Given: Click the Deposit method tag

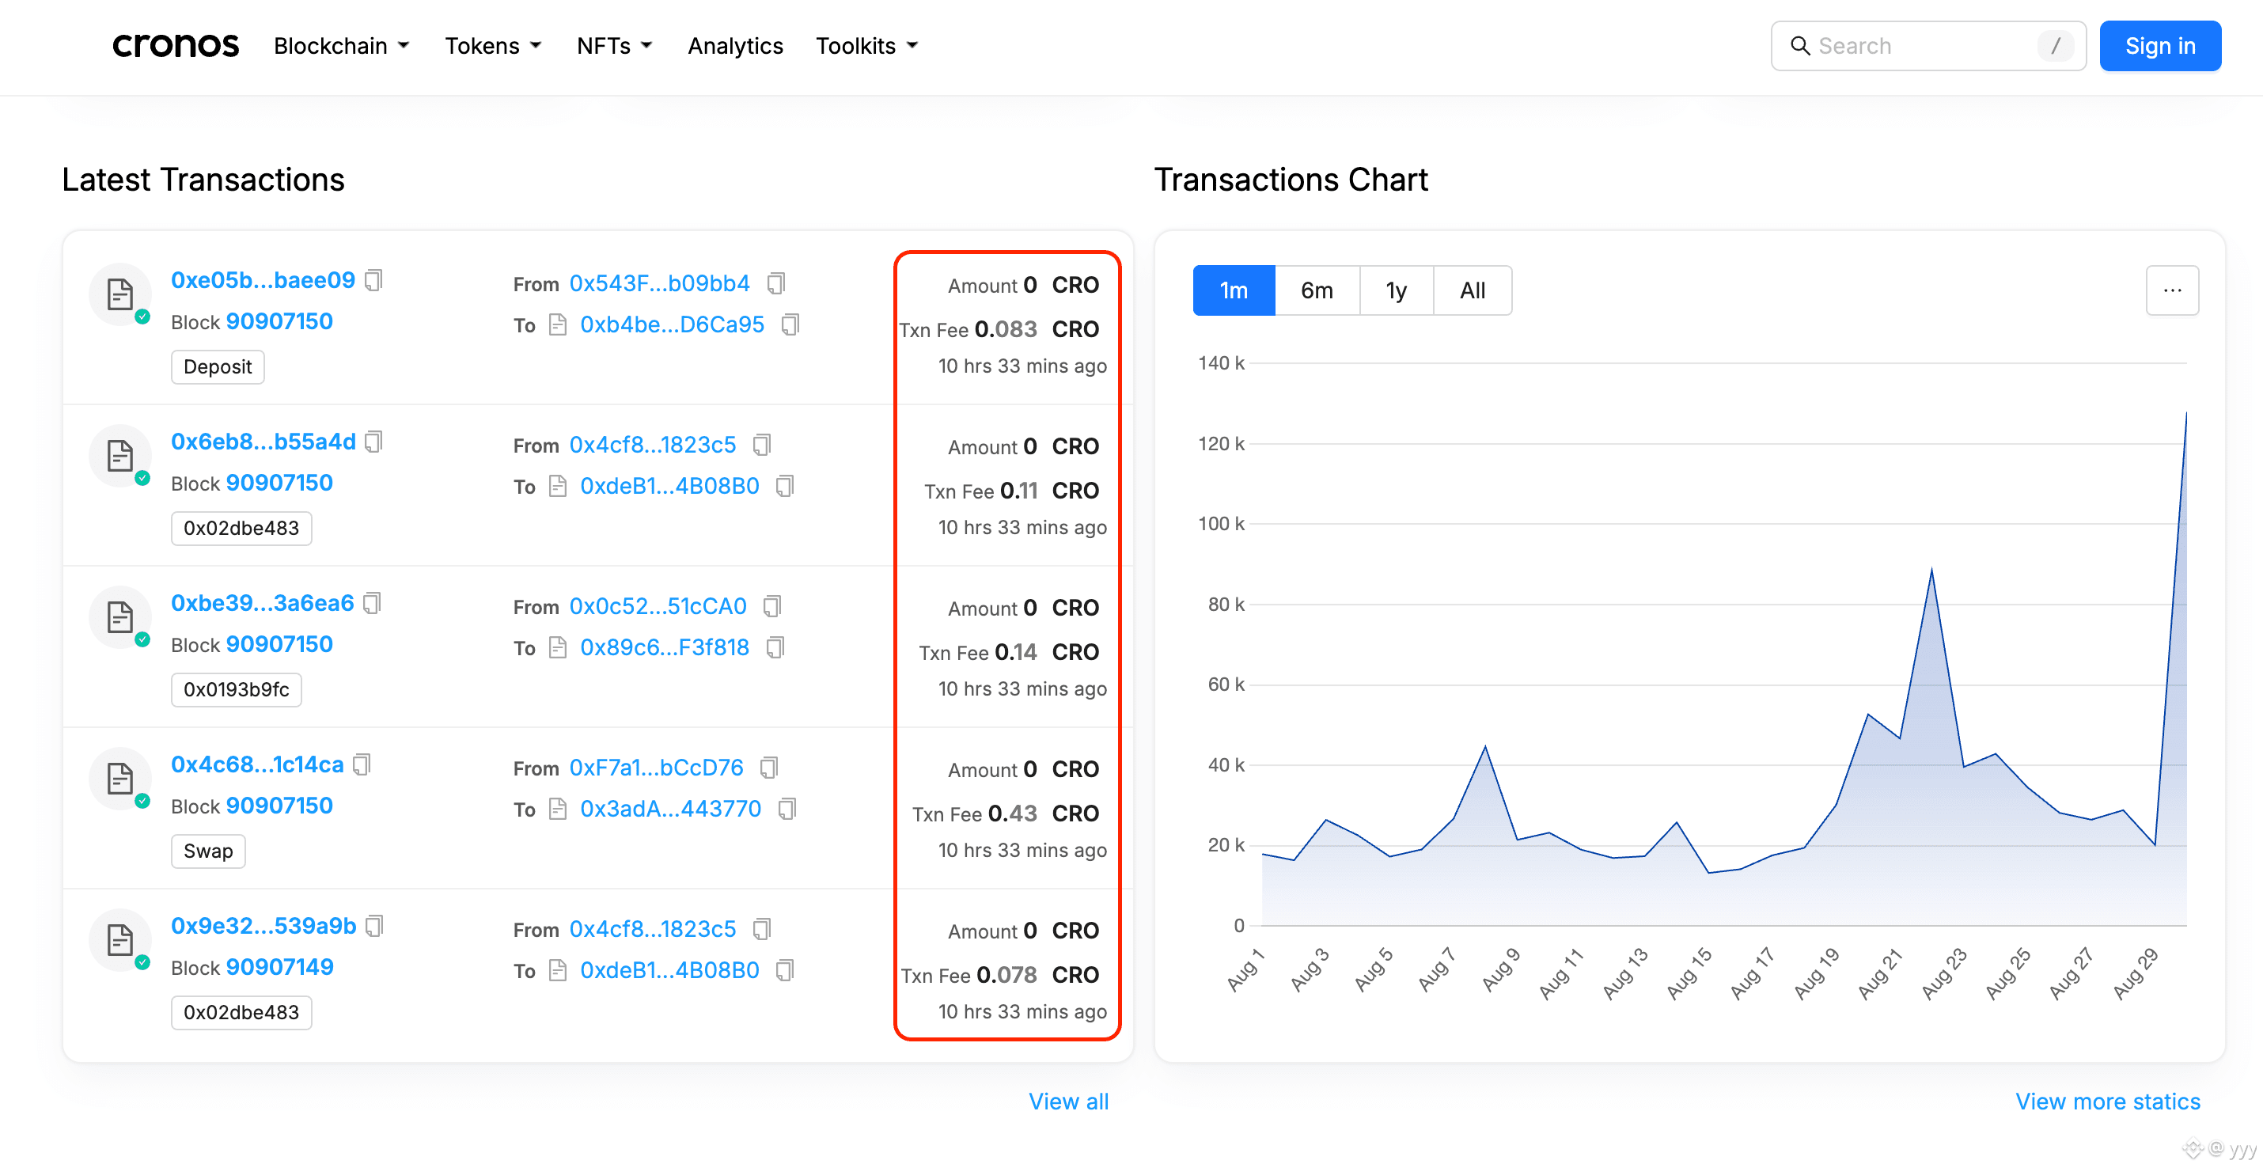Looking at the screenshot, I should (217, 366).
